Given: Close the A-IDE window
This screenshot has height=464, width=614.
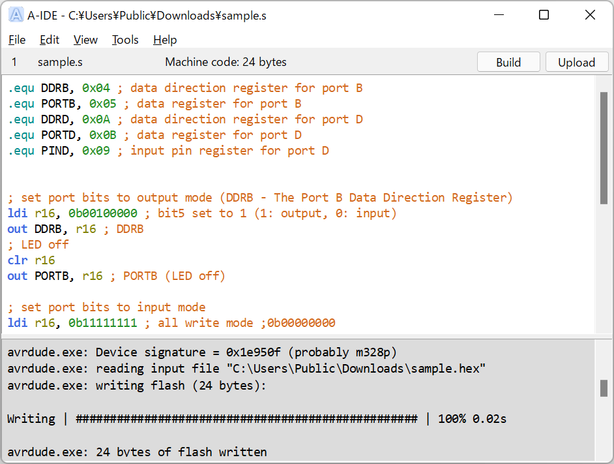Looking at the screenshot, I should point(590,15).
